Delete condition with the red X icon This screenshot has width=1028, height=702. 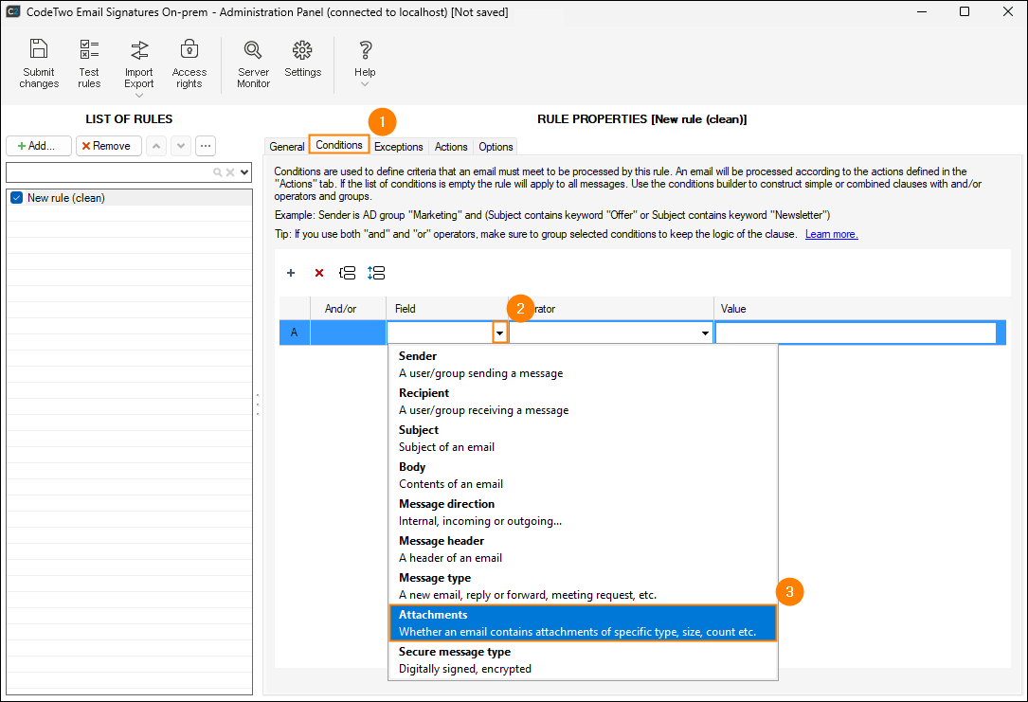tap(319, 273)
